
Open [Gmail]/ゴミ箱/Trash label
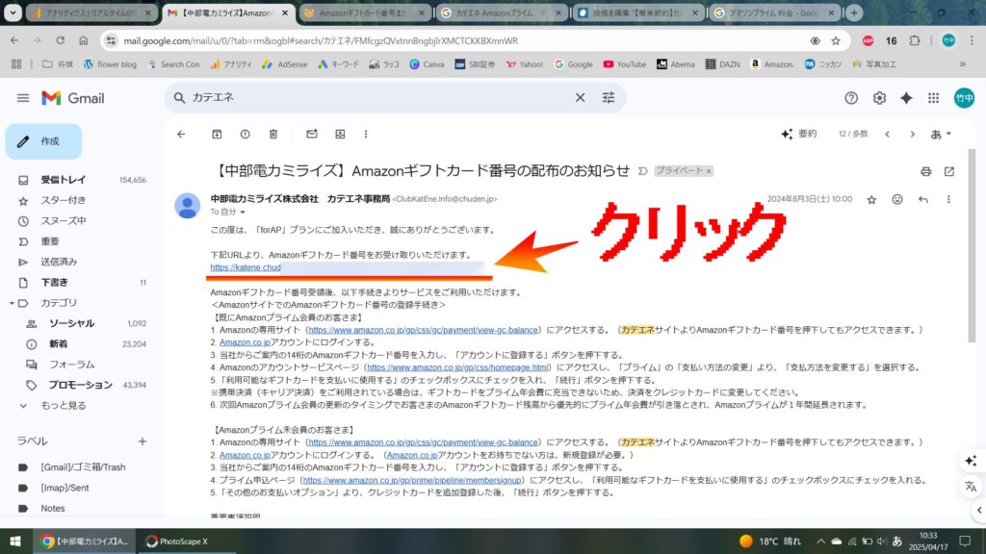point(82,467)
